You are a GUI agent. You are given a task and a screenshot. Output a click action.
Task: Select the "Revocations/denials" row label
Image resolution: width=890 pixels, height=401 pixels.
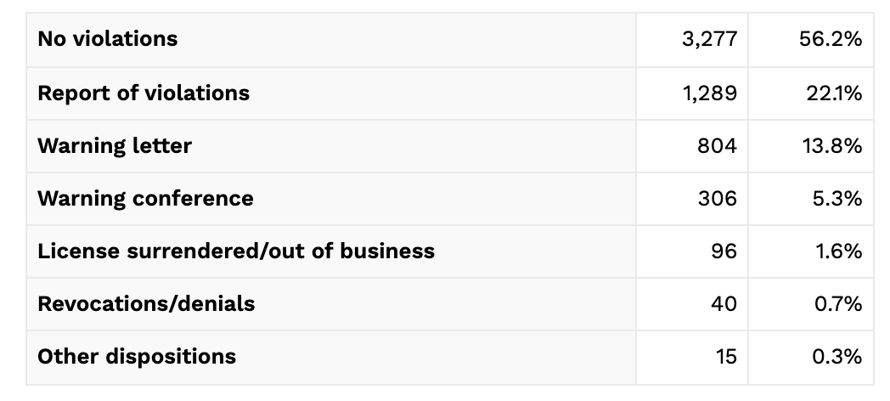(146, 303)
